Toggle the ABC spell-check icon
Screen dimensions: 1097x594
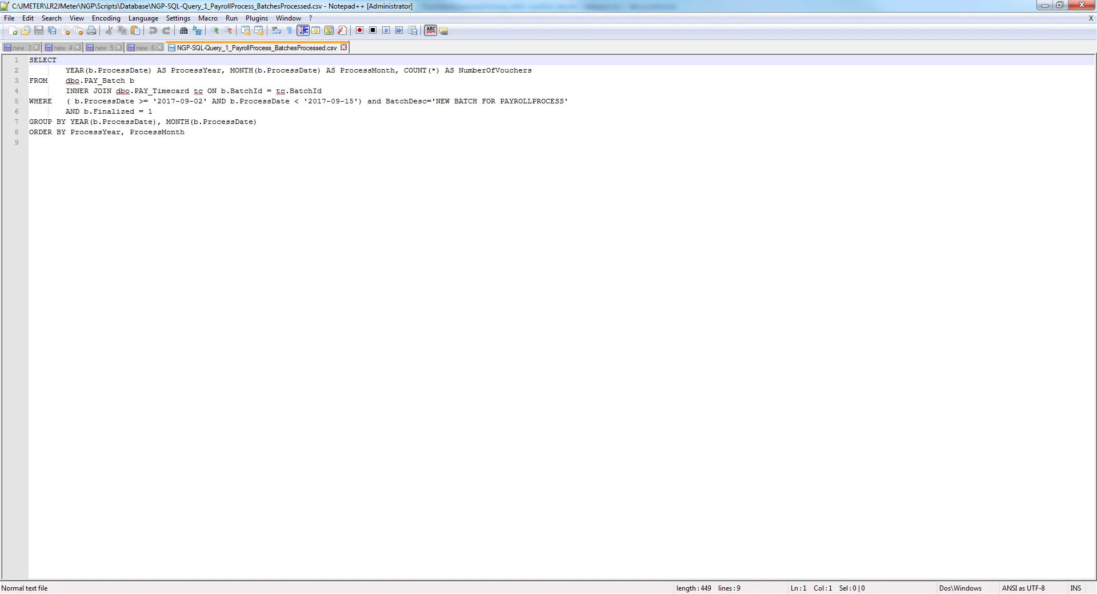pos(431,31)
